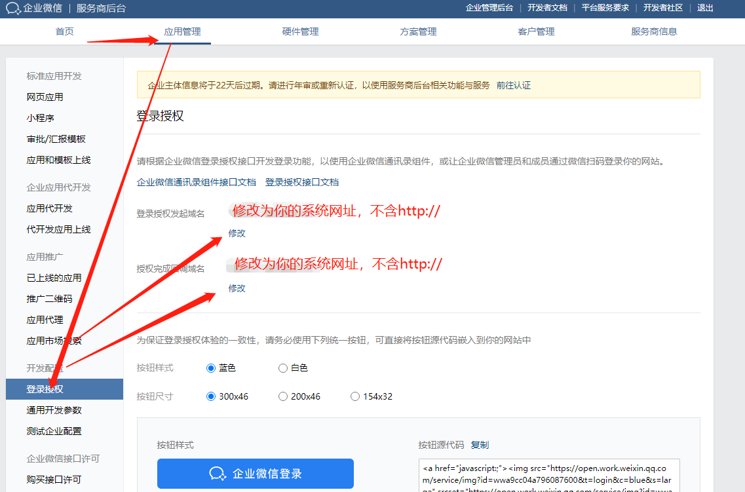Click the 登录授权 page heading
745x492 pixels.
(x=160, y=116)
